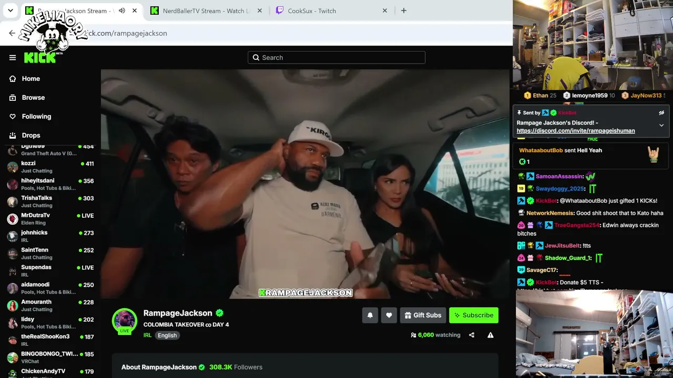This screenshot has height=378, width=673.
Task: Click the 308.3K Followers count
Action: [x=236, y=367]
